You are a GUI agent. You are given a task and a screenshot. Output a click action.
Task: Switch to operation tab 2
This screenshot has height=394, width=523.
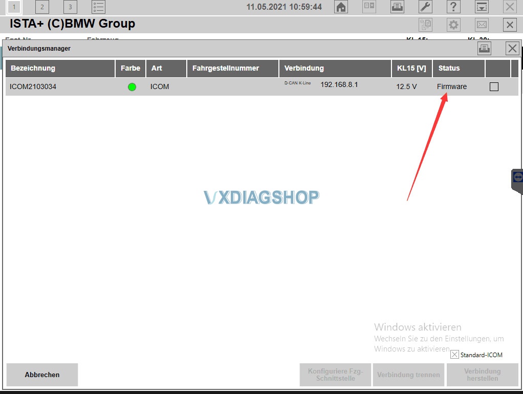(42, 7)
